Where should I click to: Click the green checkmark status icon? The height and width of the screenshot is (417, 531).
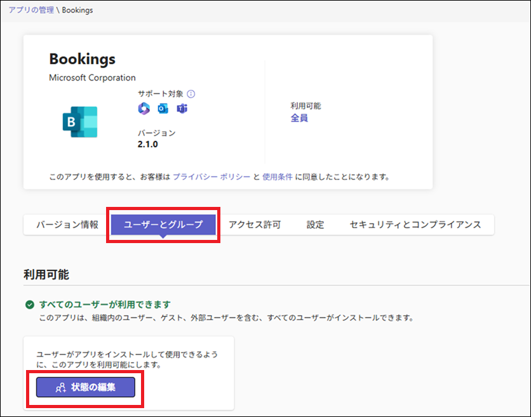(x=30, y=305)
